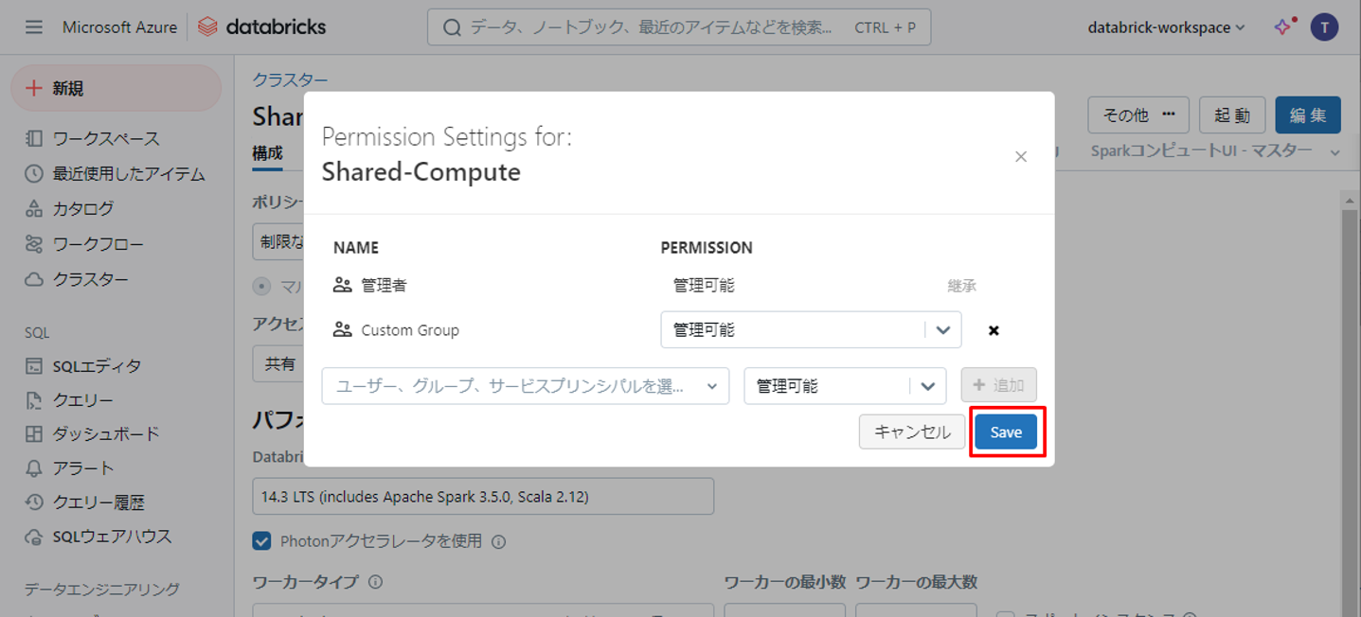Open the Databricks Assistant sparkle icon
1361x617 pixels.
pyautogui.click(x=1283, y=27)
